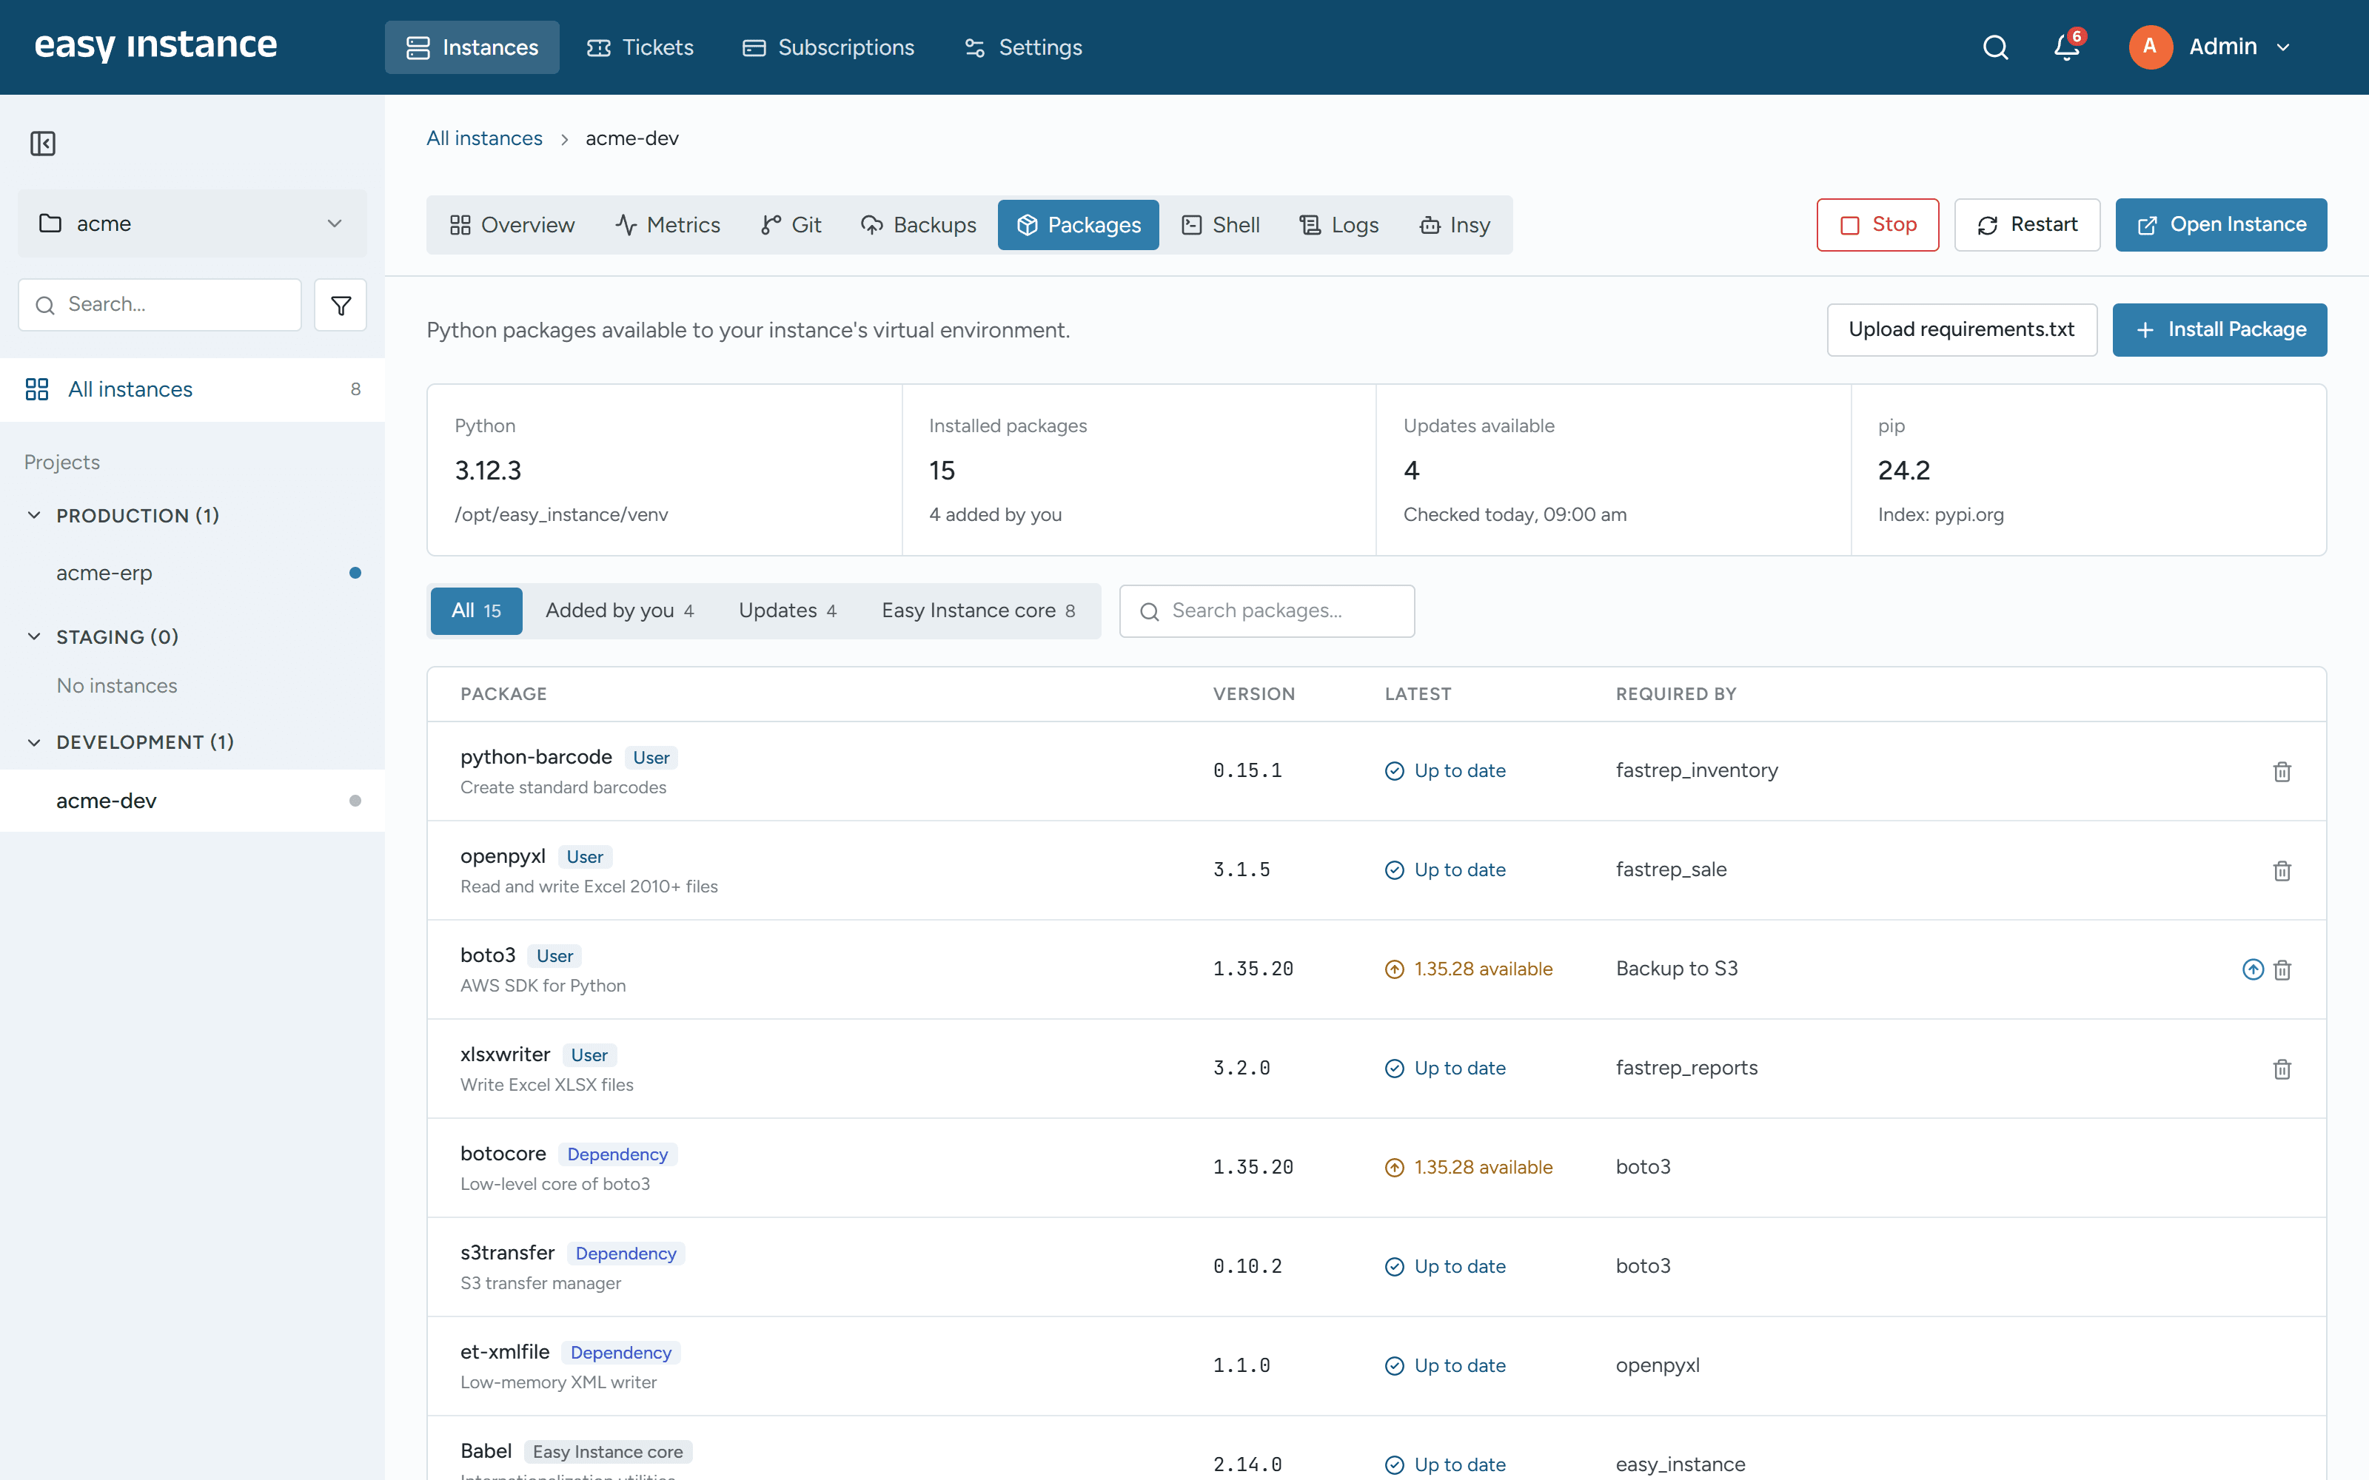
Task: Switch to the Overview tab
Action: pos(512,225)
